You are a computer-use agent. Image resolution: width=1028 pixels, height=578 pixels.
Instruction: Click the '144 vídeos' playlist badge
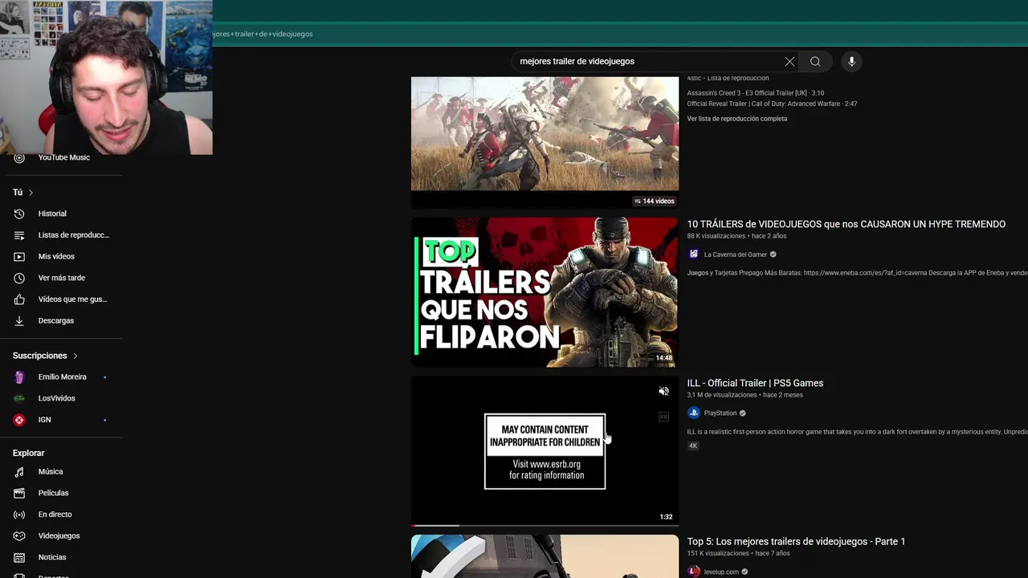655,201
